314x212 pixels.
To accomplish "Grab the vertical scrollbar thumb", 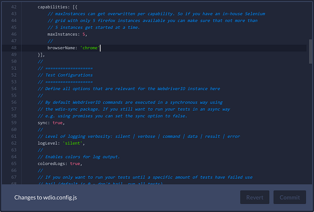I will [x=310, y=51].
